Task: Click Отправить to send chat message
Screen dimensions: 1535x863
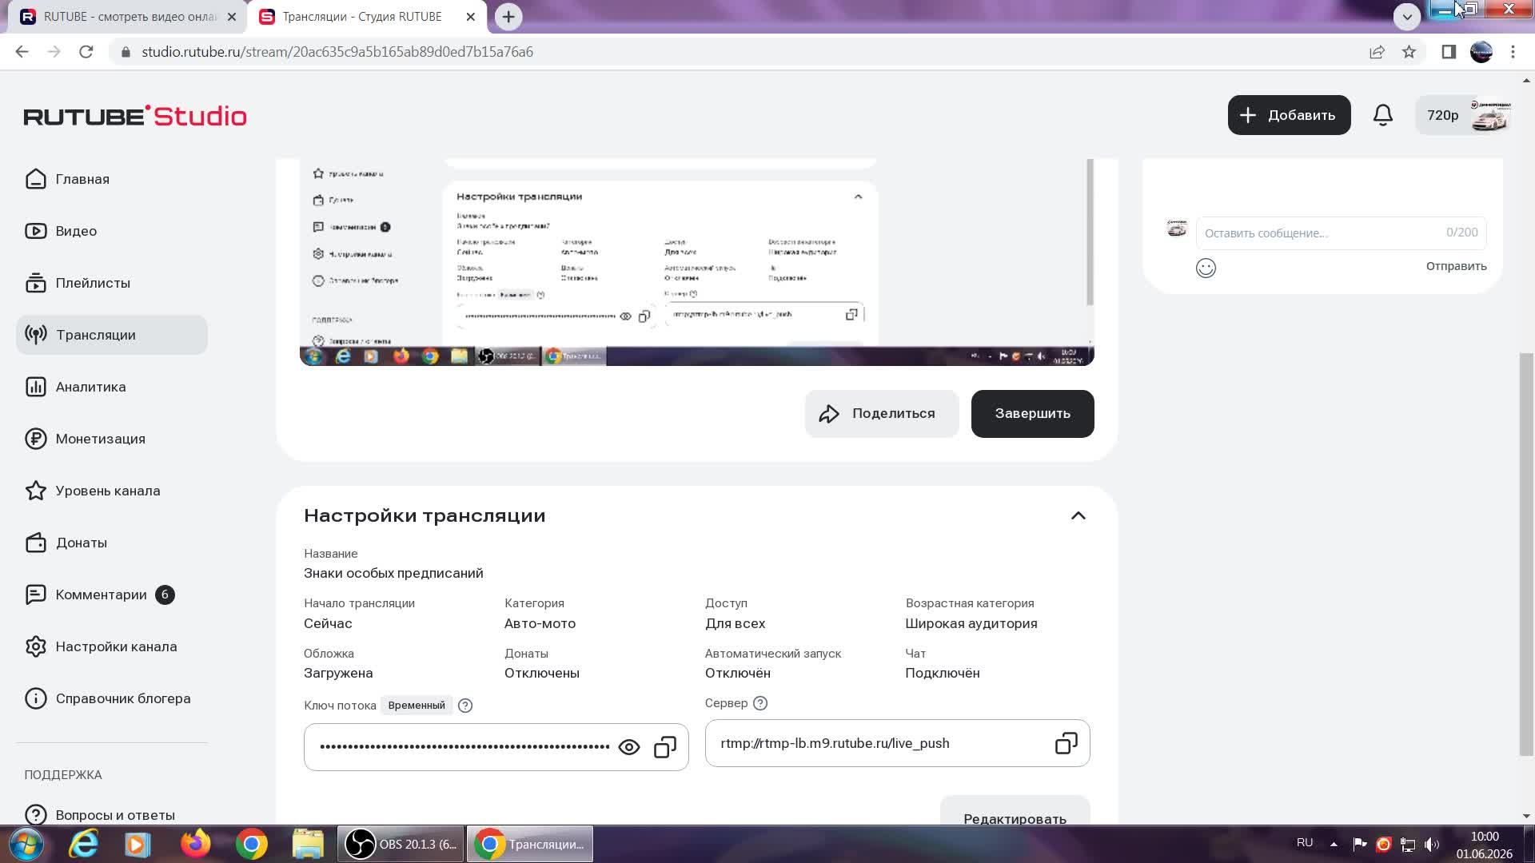Action: (x=1456, y=266)
